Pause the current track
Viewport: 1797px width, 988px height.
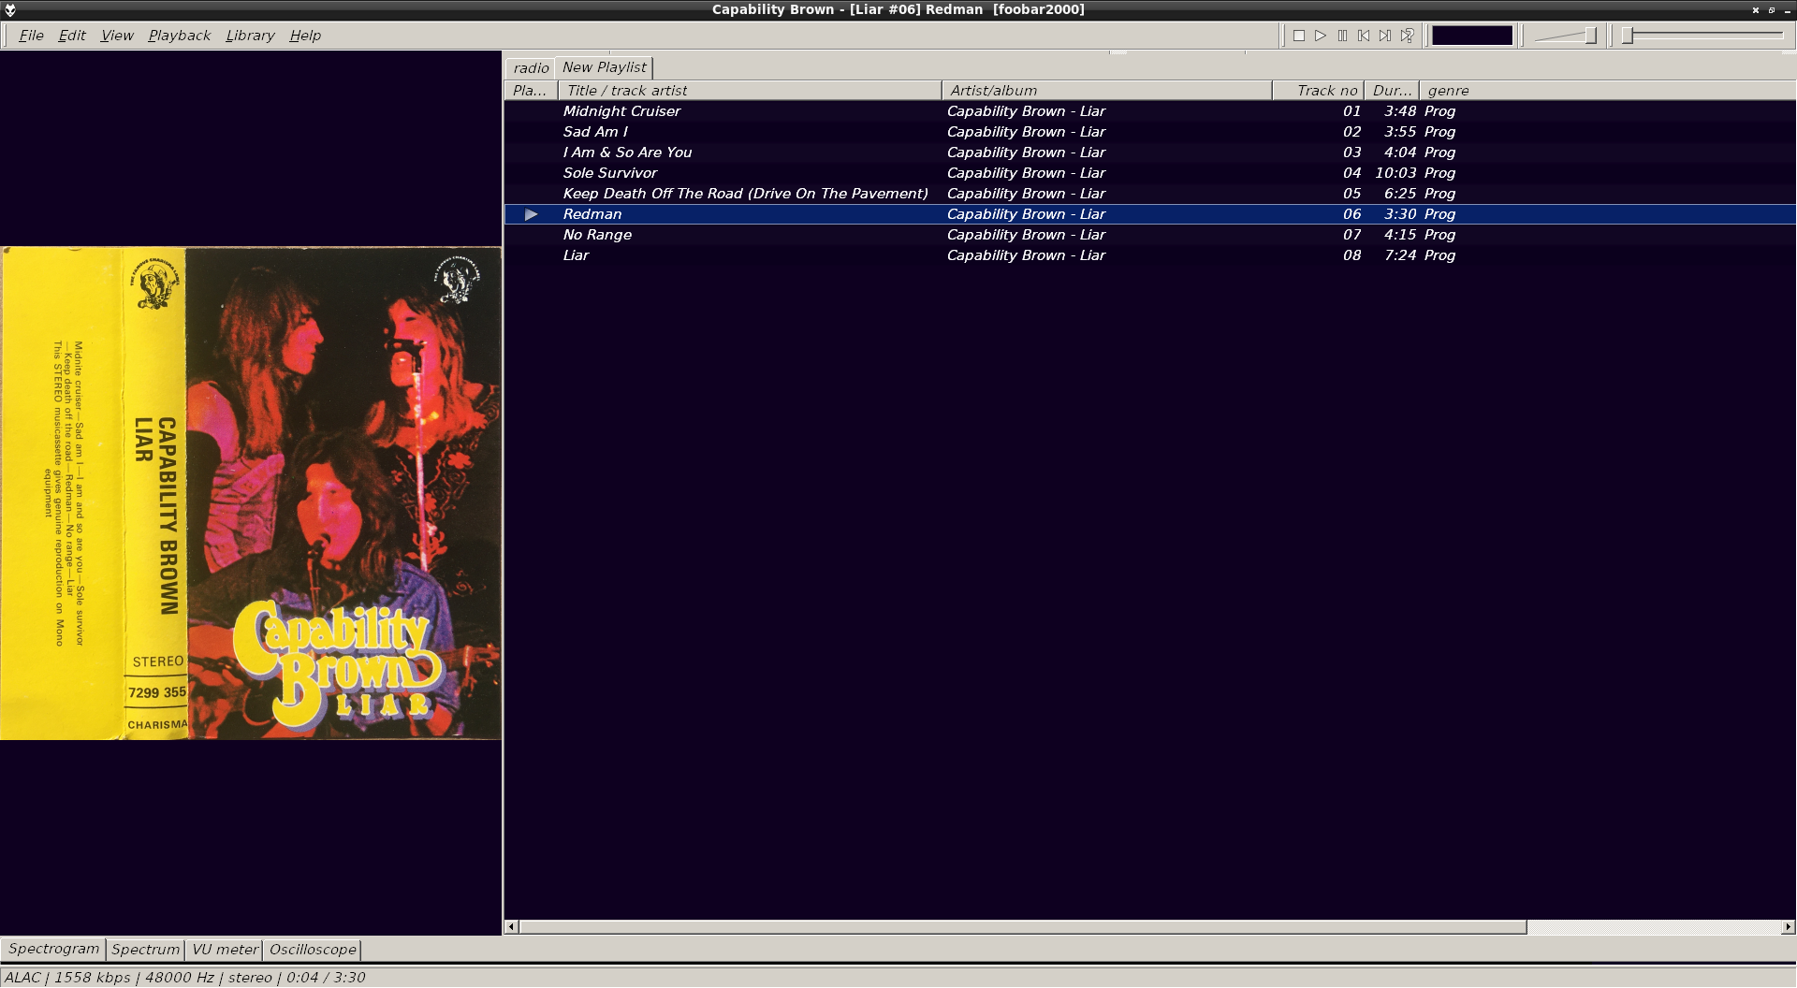(x=1342, y=36)
